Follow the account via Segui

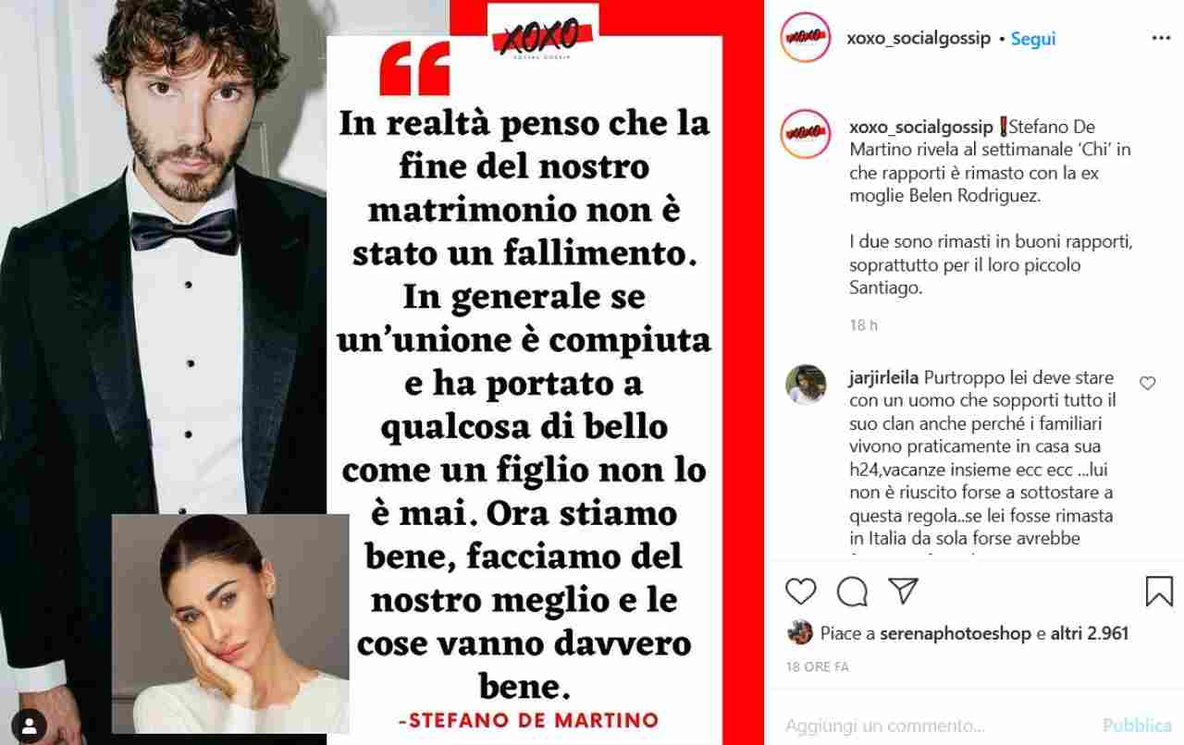[1033, 39]
